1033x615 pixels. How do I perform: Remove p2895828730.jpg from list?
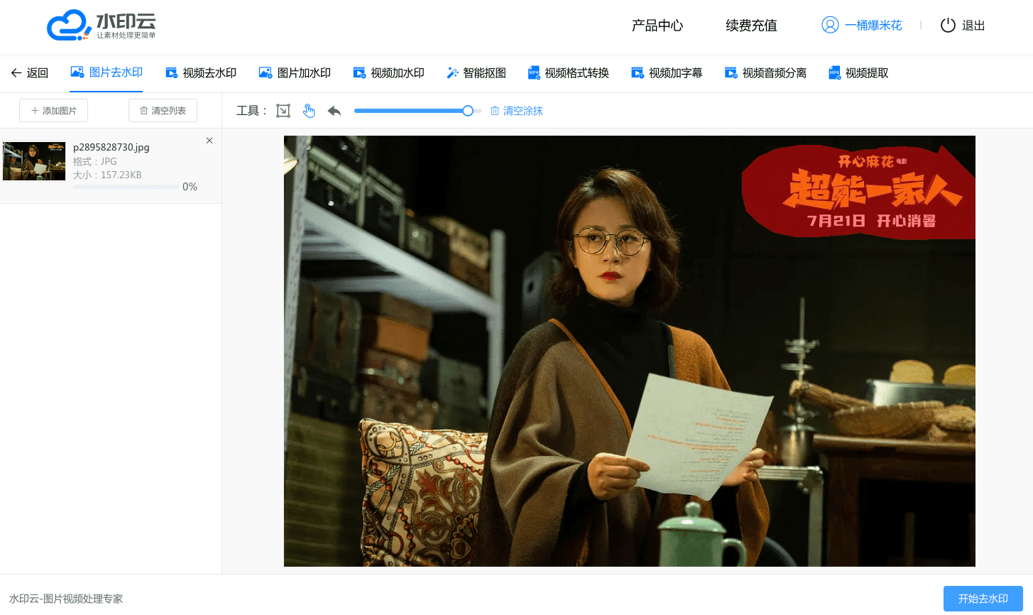pyautogui.click(x=209, y=141)
